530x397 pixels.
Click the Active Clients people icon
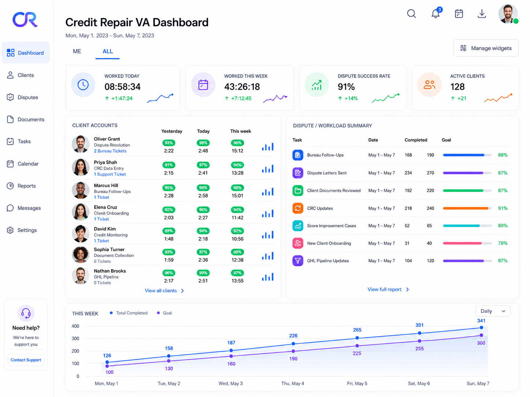point(429,85)
